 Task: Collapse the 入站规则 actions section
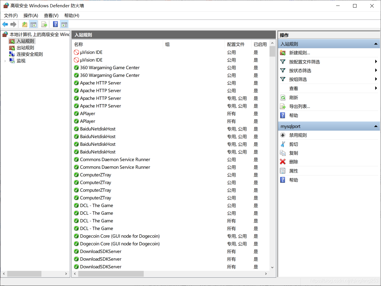[376, 44]
